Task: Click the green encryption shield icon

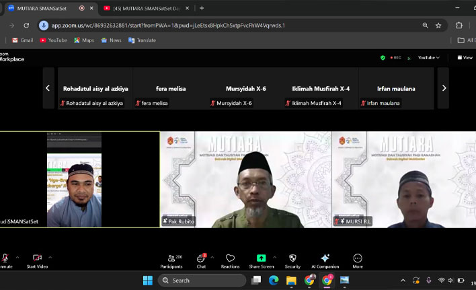Action: (x=383, y=58)
